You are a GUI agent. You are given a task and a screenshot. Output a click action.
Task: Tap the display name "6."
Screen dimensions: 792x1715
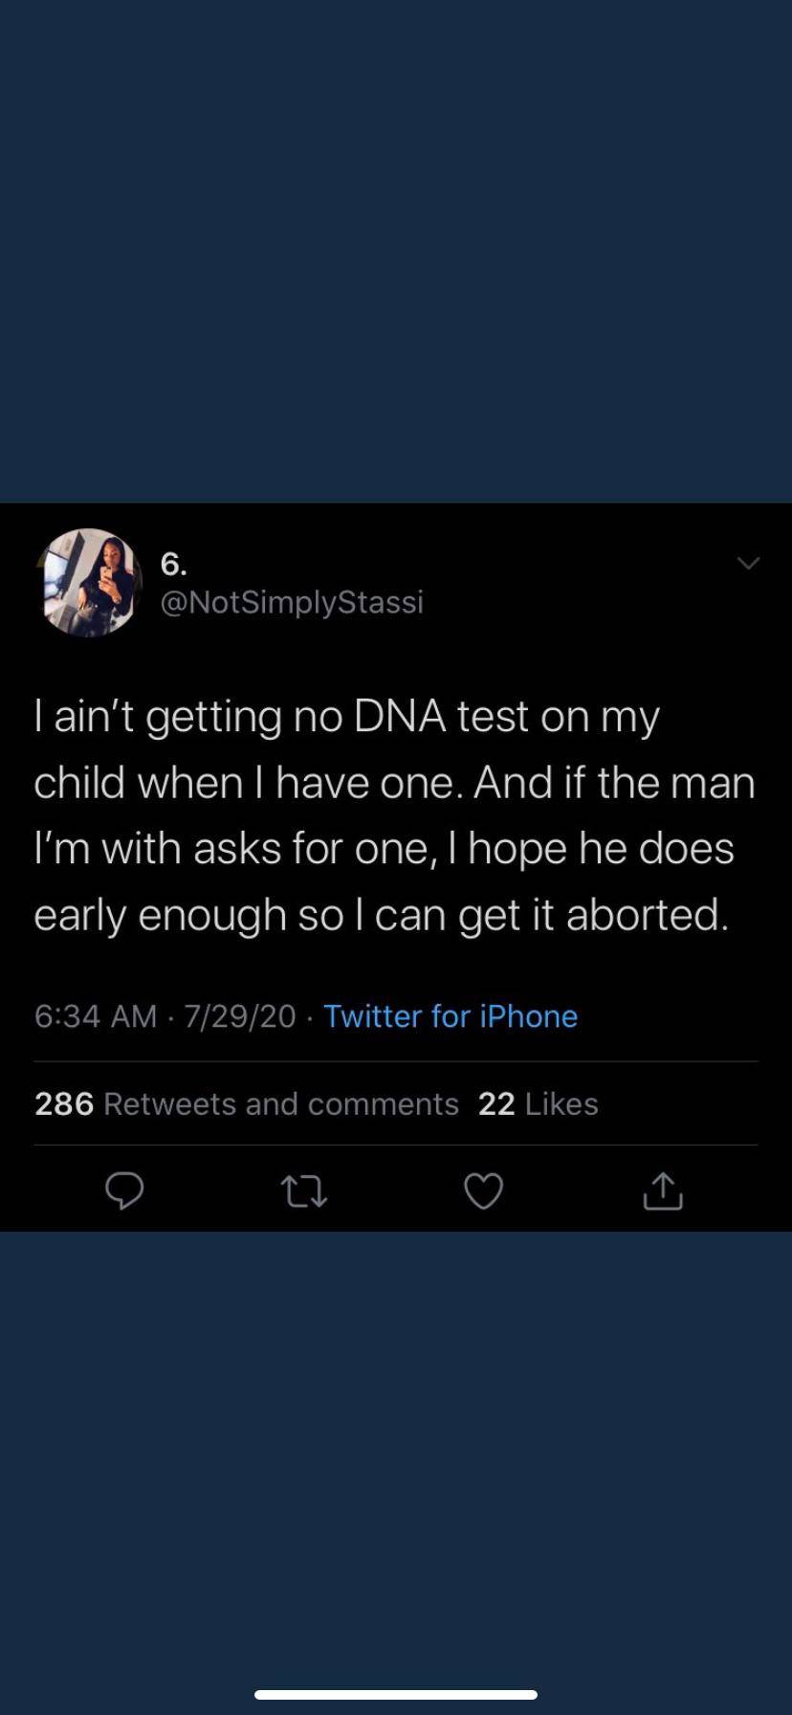(x=173, y=565)
